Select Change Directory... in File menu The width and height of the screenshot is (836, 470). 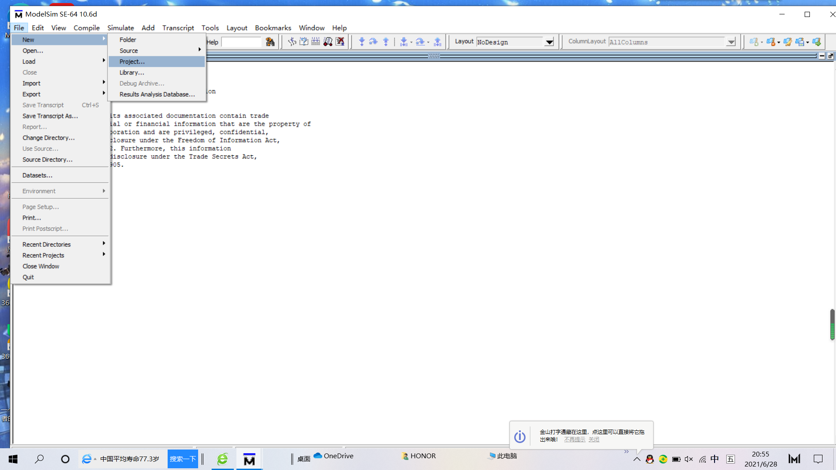pos(48,138)
